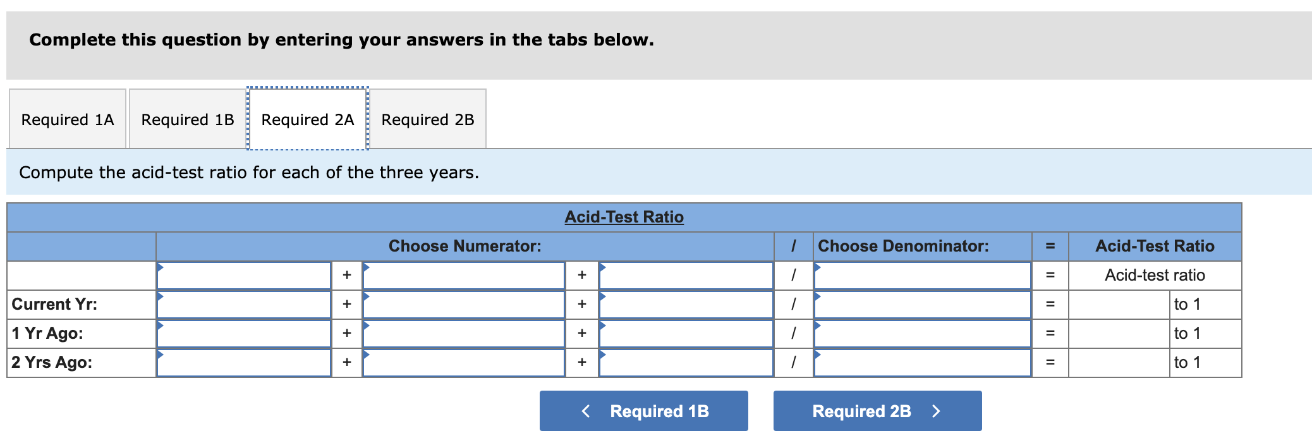Switch to the Required 1A tab
The height and width of the screenshot is (445, 1312).
point(66,119)
